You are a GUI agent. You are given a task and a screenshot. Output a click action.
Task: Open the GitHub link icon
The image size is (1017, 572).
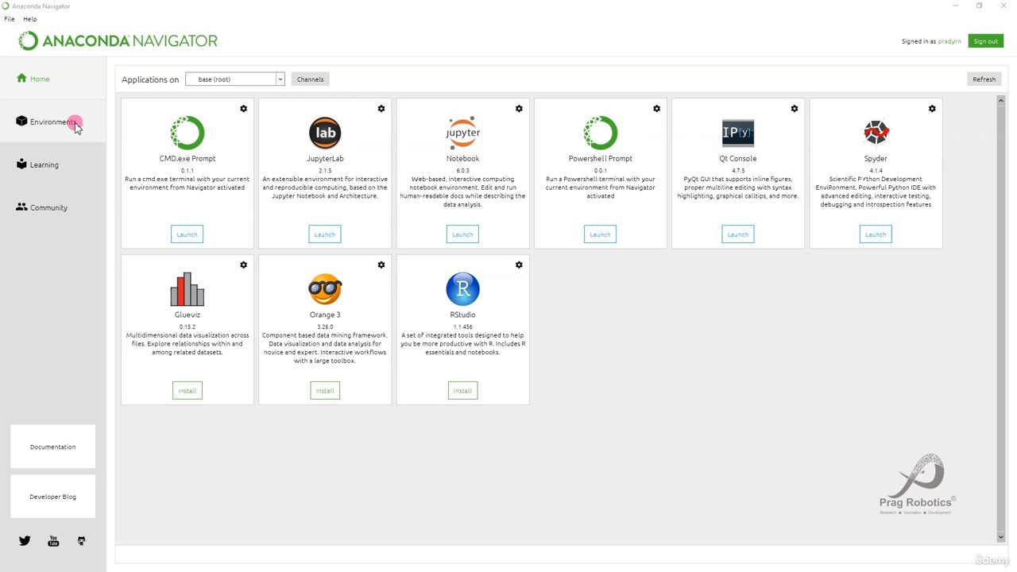coord(81,541)
